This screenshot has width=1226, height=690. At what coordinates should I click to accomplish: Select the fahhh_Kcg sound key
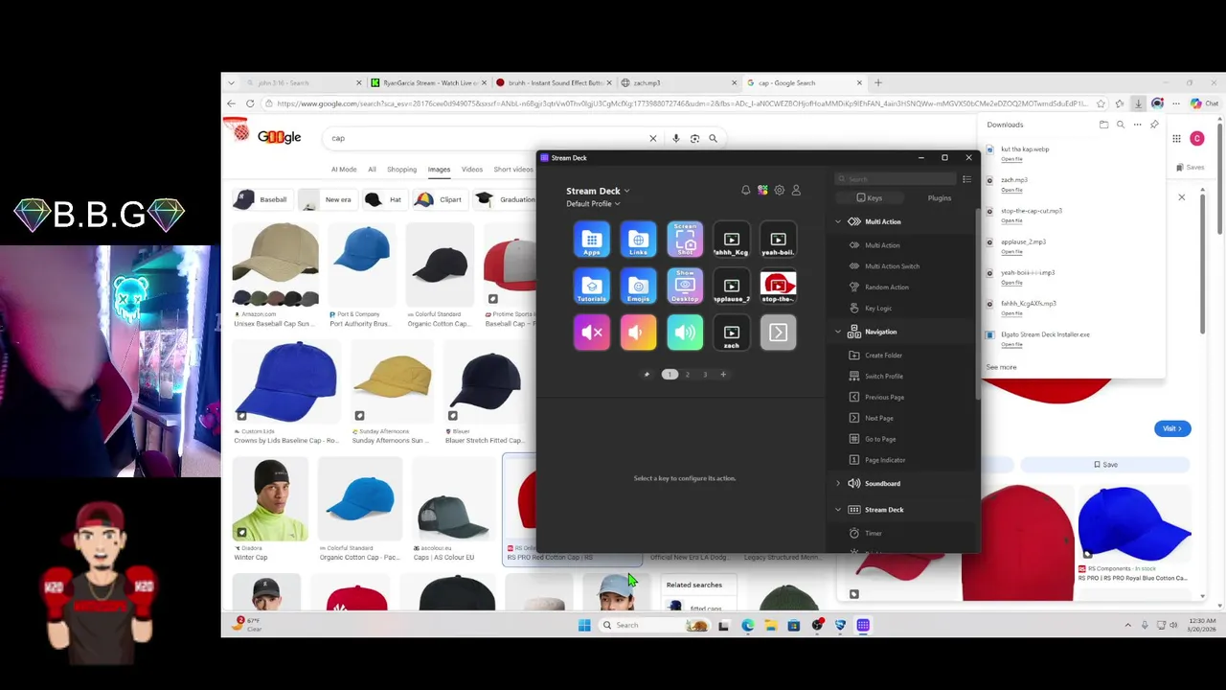[732, 240]
